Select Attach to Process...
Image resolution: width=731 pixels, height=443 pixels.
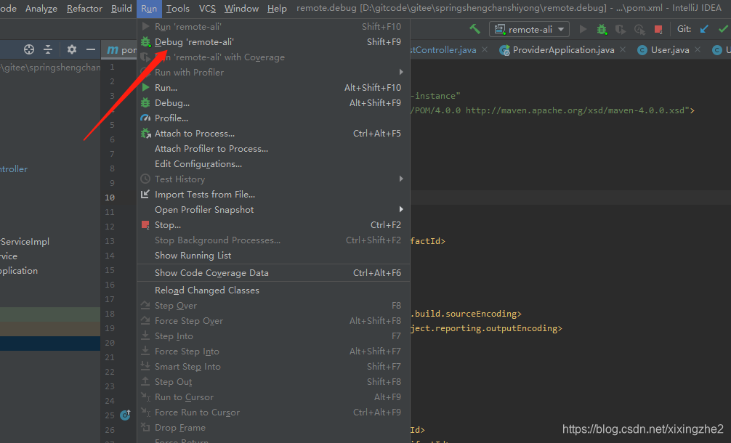click(274, 133)
